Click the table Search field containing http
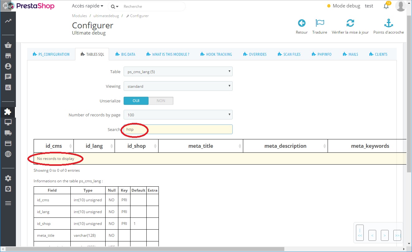412x252 pixels. [178, 129]
